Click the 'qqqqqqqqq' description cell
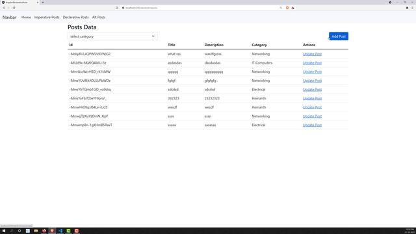The height and width of the screenshot is (234, 416). click(214, 72)
